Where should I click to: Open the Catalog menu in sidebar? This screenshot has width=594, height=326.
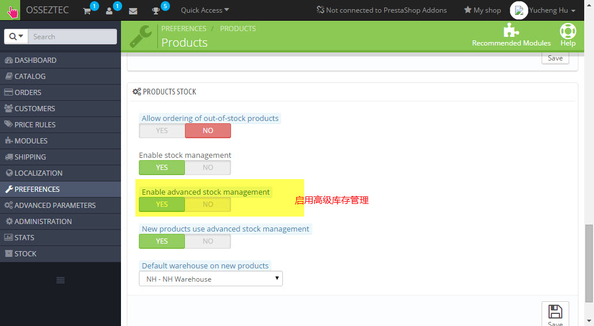(x=30, y=76)
